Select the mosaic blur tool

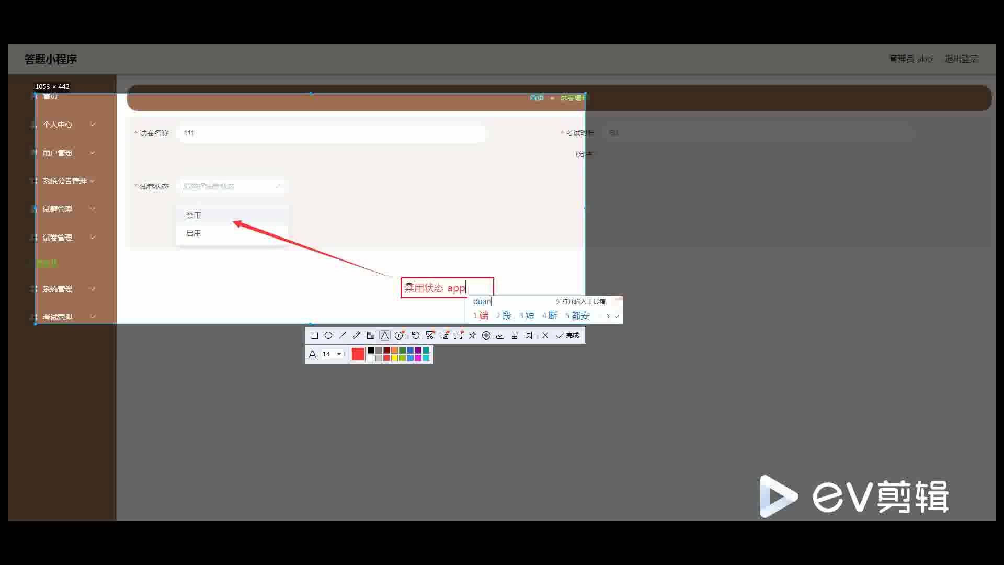(x=371, y=335)
